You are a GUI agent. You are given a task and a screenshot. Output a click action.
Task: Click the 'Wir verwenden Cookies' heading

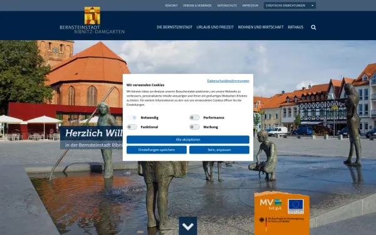(145, 85)
